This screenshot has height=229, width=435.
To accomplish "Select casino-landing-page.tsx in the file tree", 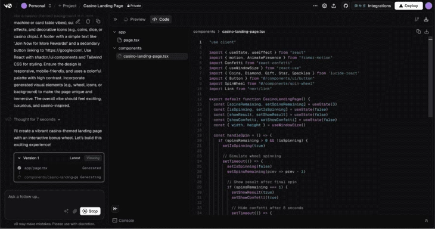I will (151, 56).
